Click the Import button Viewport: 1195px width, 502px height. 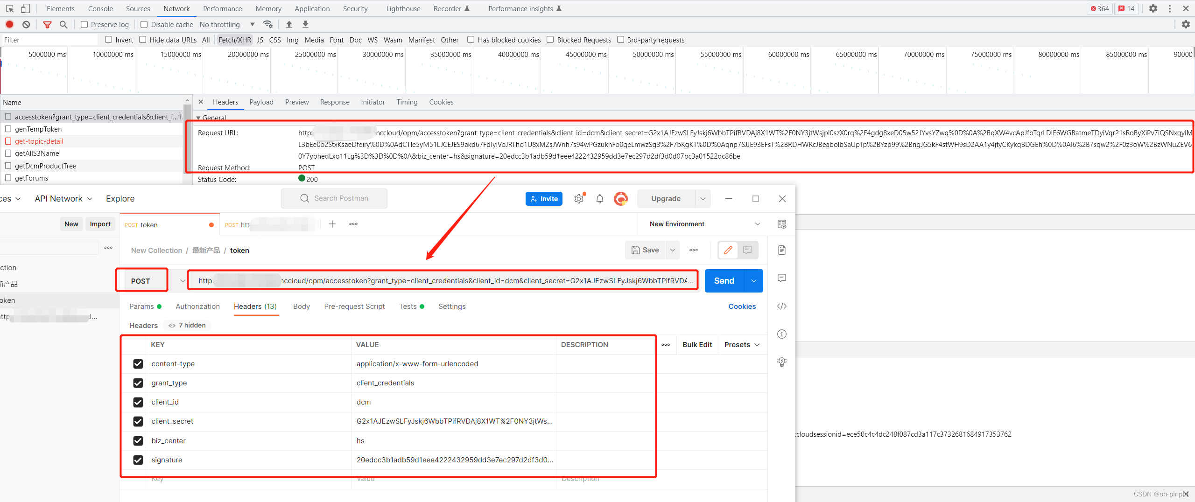[100, 224]
